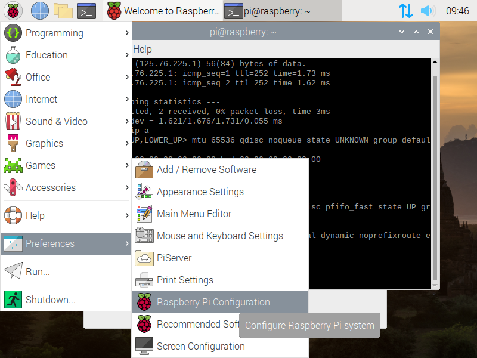Open Print Settings
477x358 pixels.
(x=220, y=280)
